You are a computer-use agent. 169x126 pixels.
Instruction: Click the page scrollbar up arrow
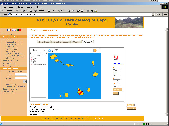[166, 29]
